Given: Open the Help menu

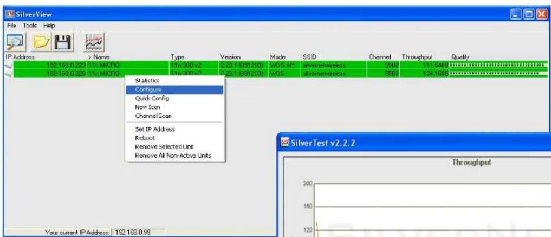Looking at the screenshot, I should coord(49,25).
